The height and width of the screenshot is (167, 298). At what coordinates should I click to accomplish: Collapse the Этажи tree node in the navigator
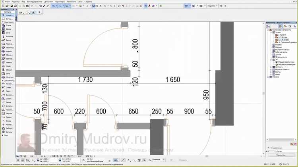[271, 33]
